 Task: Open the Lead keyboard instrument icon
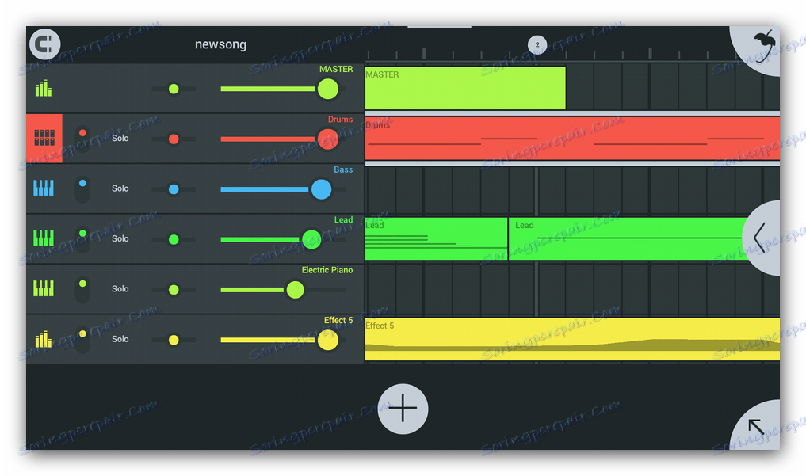click(x=44, y=238)
